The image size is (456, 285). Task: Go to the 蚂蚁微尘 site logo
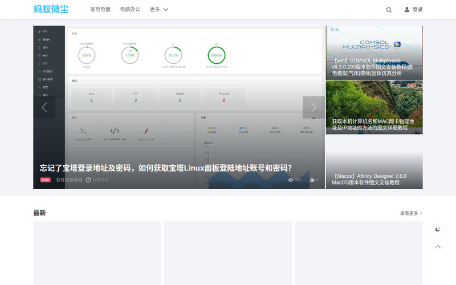51,9
